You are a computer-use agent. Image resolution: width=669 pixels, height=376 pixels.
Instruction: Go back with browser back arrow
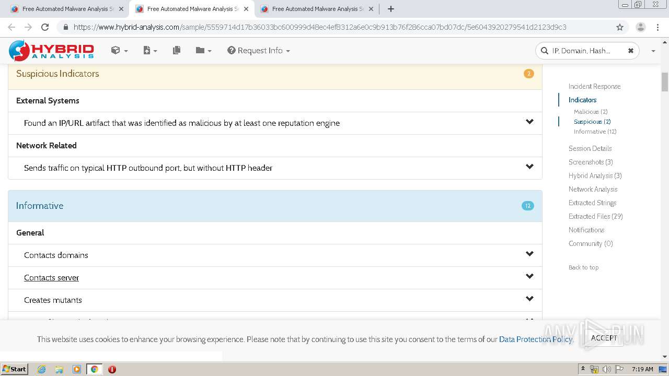click(x=11, y=27)
